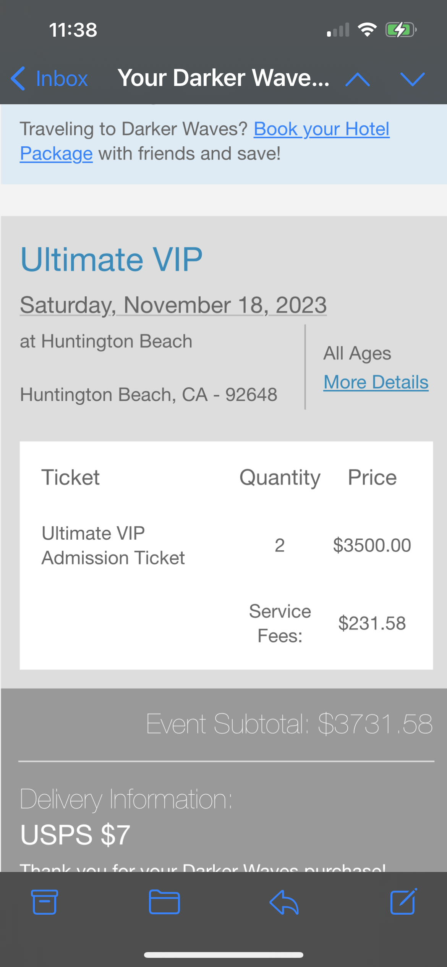447x967 pixels.
Task: Tap the 11:38 status bar clock
Action: [73, 30]
